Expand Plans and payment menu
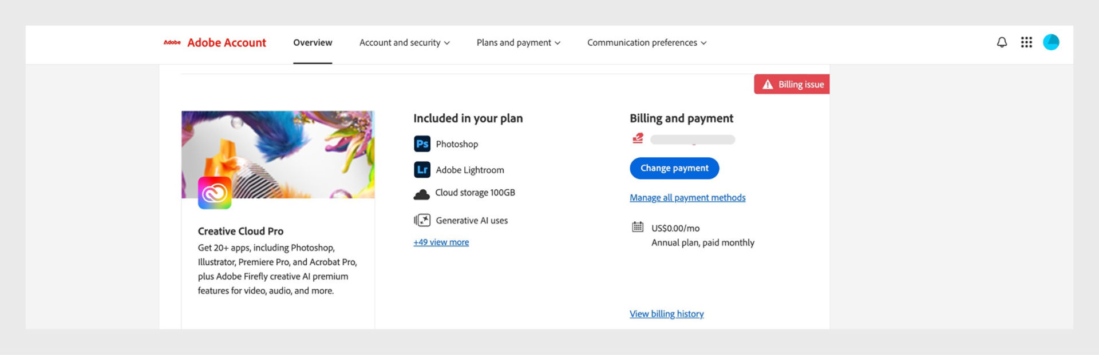This screenshot has width=1099, height=355. tap(519, 43)
